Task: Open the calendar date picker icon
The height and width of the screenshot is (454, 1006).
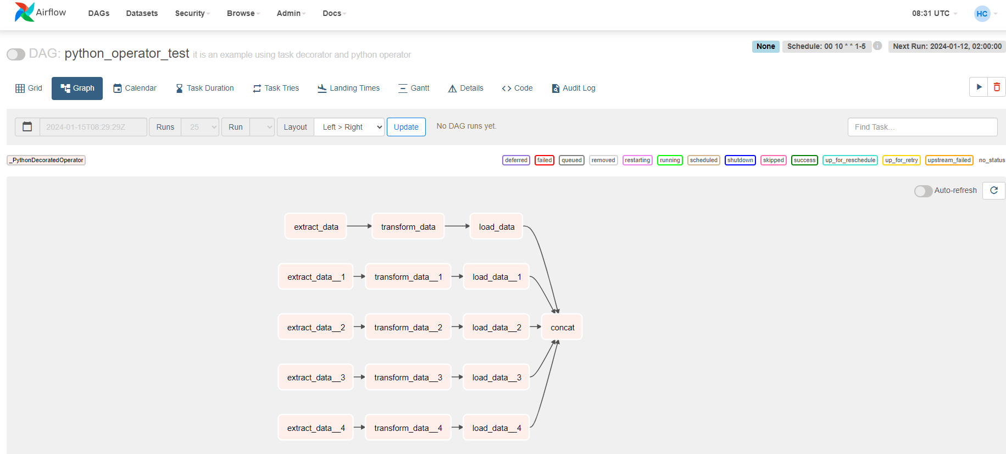Action: click(x=27, y=127)
